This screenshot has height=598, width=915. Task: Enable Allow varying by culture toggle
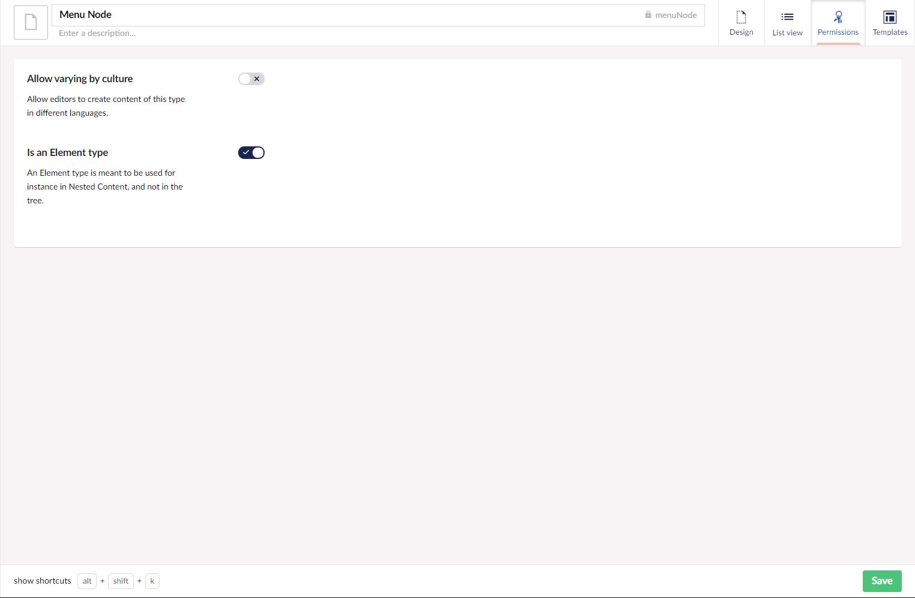click(251, 79)
